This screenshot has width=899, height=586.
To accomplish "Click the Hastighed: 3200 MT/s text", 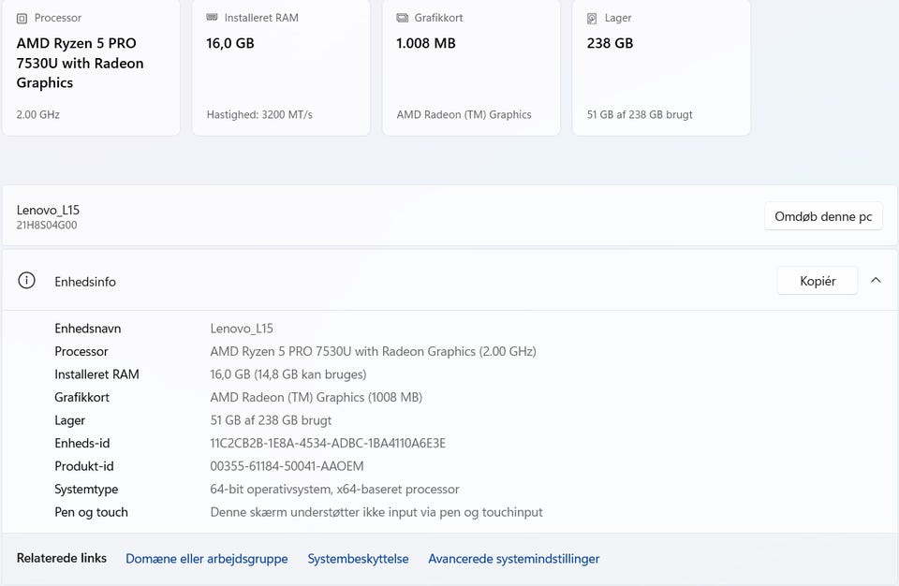I will pyautogui.click(x=259, y=114).
